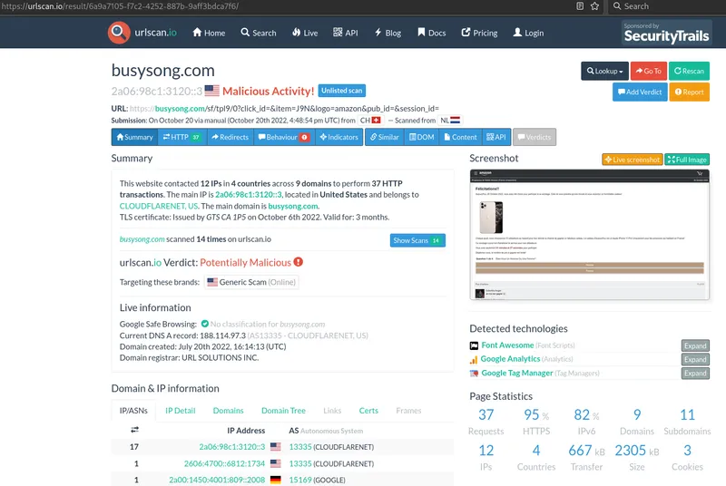Open Docs from the navbar

pos(432,33)
